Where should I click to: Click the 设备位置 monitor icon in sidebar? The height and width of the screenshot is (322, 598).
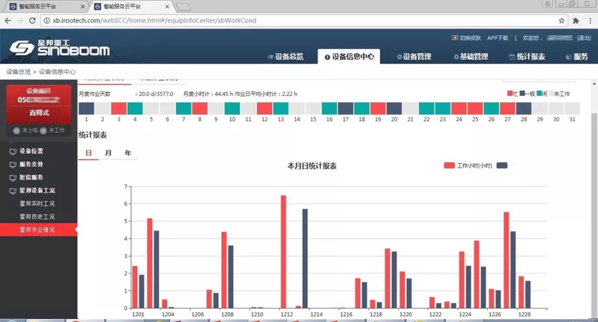(13, 151)
